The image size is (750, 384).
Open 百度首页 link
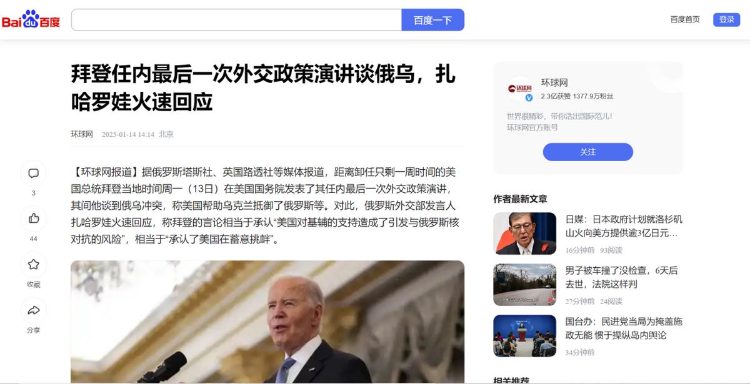pyautogui.click(x=685, y=19)
